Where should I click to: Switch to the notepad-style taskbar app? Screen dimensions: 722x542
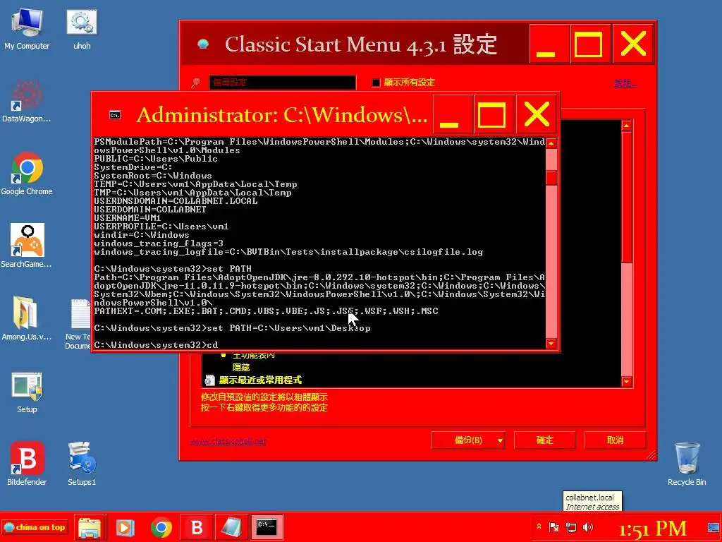click(231, 527)
